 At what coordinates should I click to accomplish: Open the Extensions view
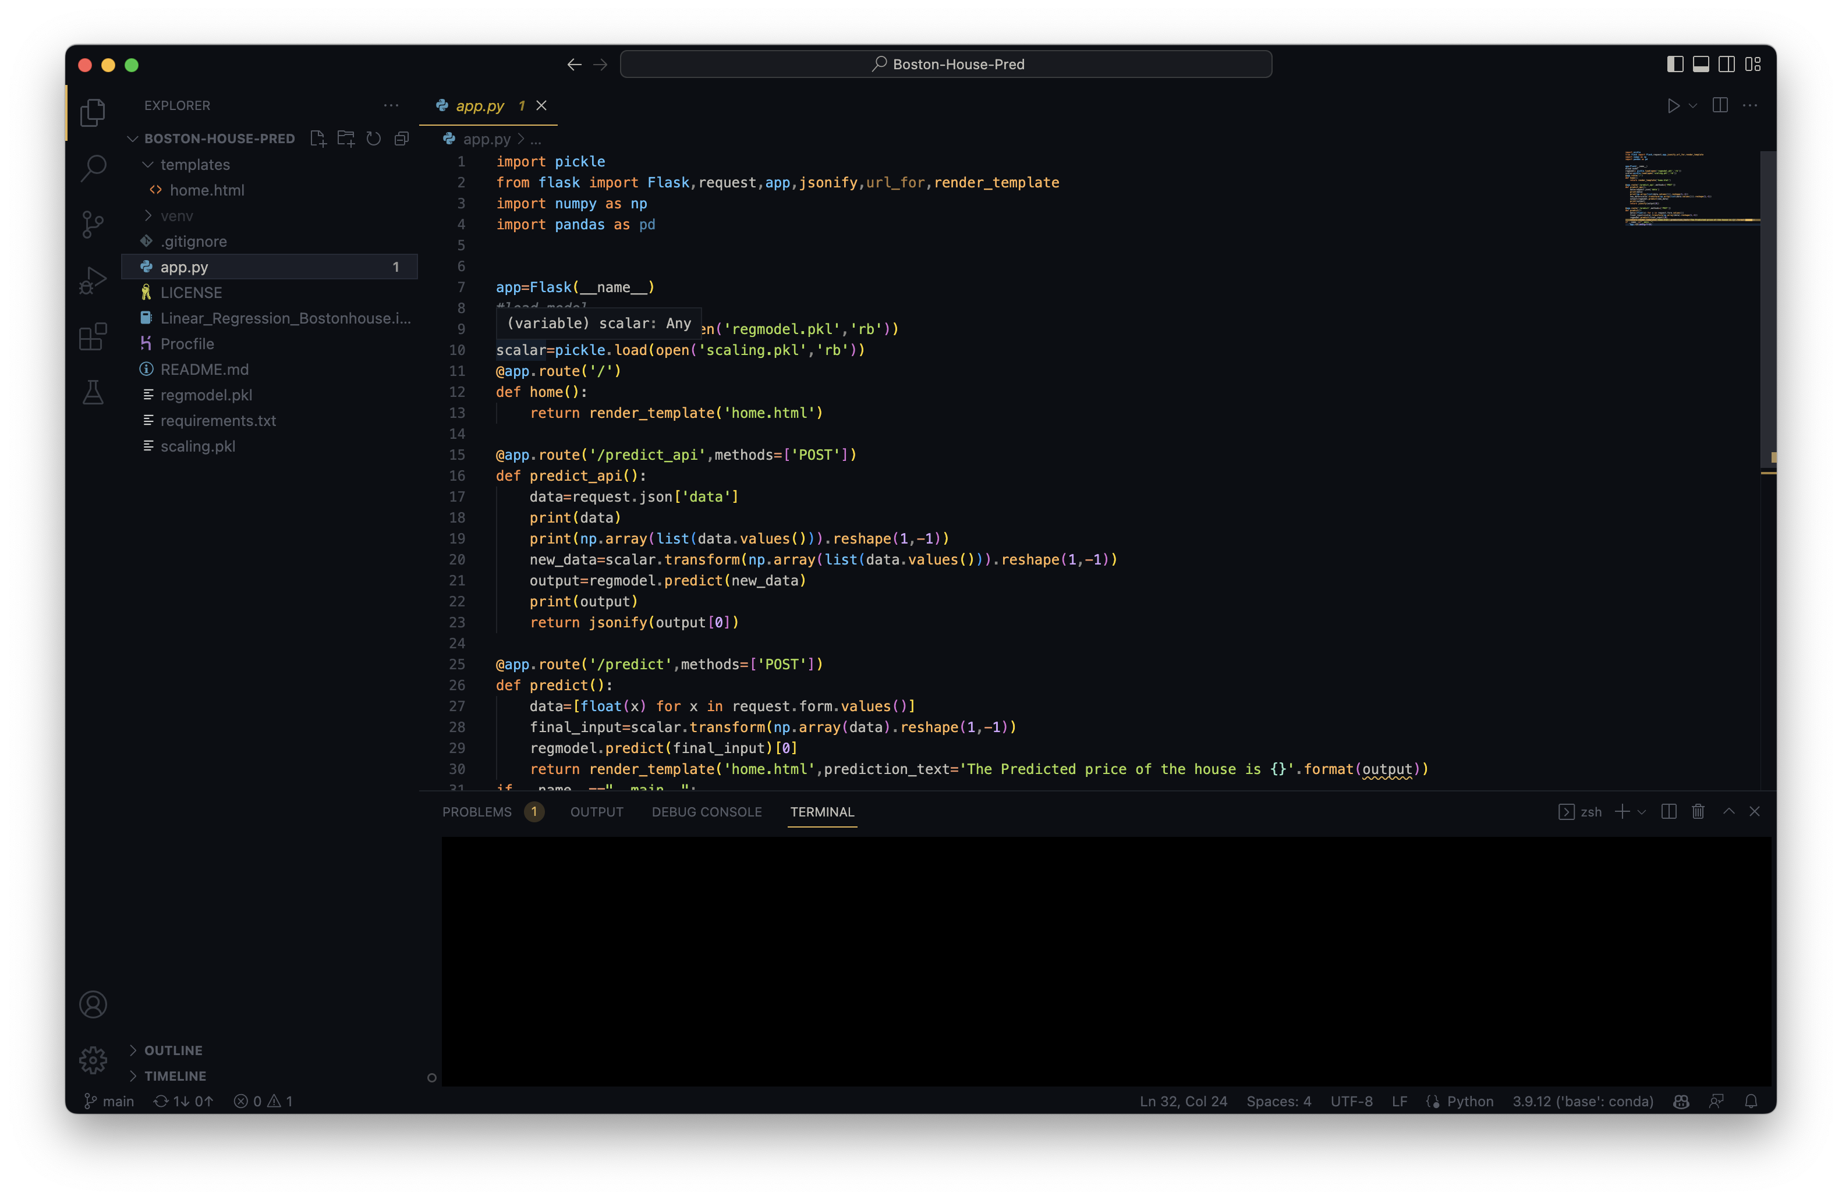click(x=93, y=336)
